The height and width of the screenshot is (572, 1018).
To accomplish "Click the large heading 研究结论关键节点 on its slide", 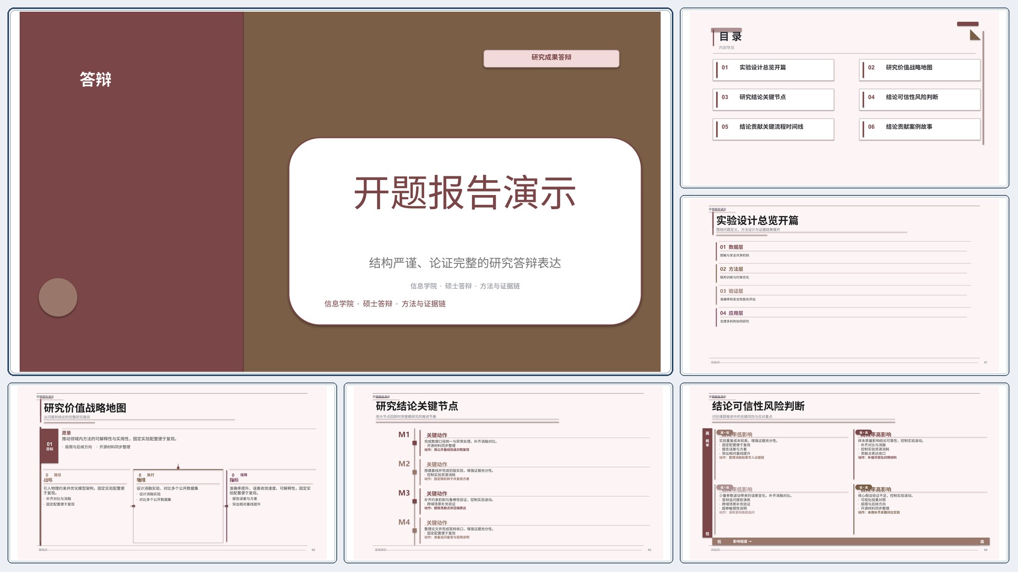I will [x=417, y=406].
